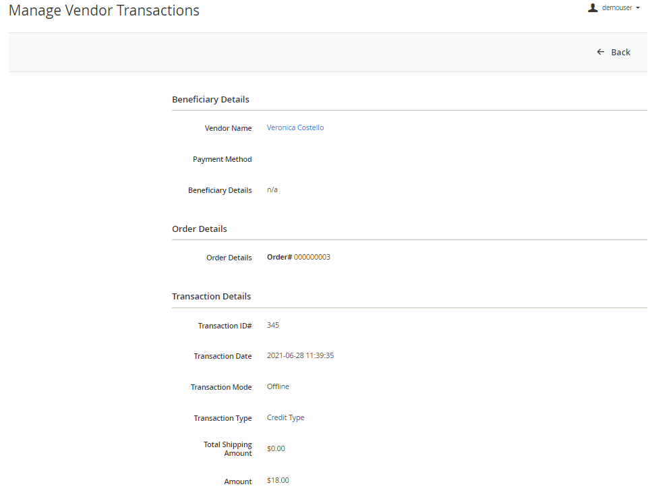The width and height of the screenshot is (648, 497).
Task: Click the $18.00 amount value
Action: coord(278,480)
